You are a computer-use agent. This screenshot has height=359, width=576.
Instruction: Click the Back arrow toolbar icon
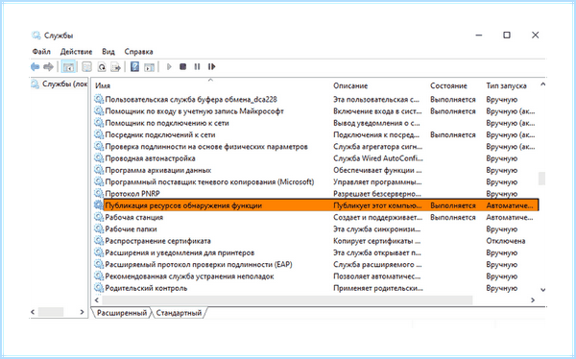(35, 67)
